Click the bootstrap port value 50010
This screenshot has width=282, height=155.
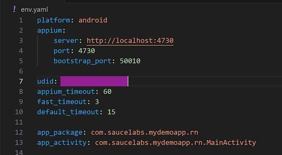pos(130,61)
